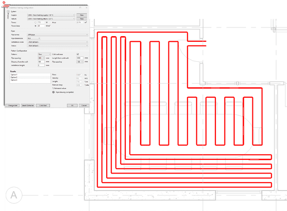This screenshot has height=211, width=287.
Task: Open the Supply system dropdown
Action: point(74,15)
